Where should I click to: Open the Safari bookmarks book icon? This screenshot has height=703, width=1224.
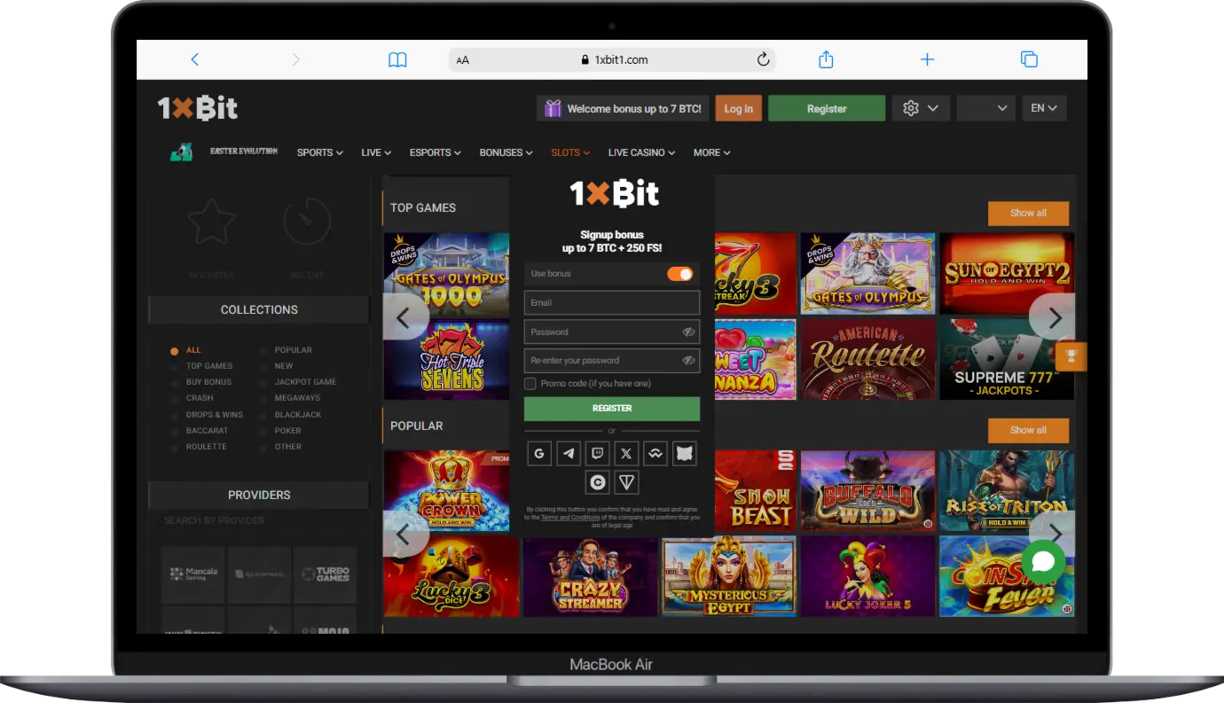tap(397, 59)
